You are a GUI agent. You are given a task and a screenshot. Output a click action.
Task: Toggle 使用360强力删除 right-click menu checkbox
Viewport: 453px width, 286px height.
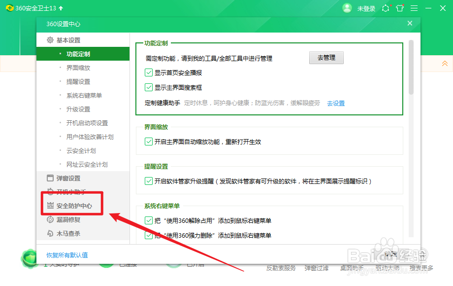point(149,235)
